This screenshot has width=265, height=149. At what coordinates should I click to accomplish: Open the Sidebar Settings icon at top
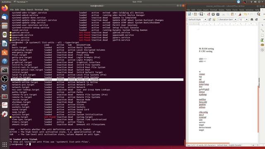(262, 25)
